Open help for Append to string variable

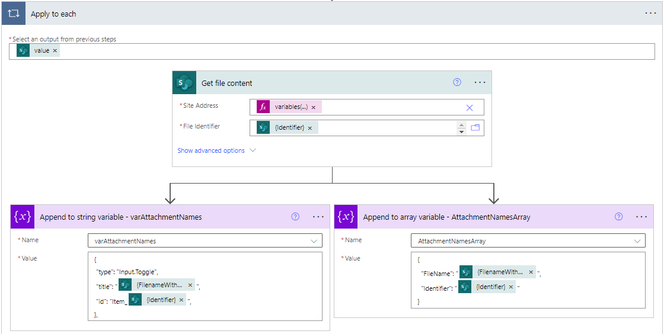pos(295,217)
